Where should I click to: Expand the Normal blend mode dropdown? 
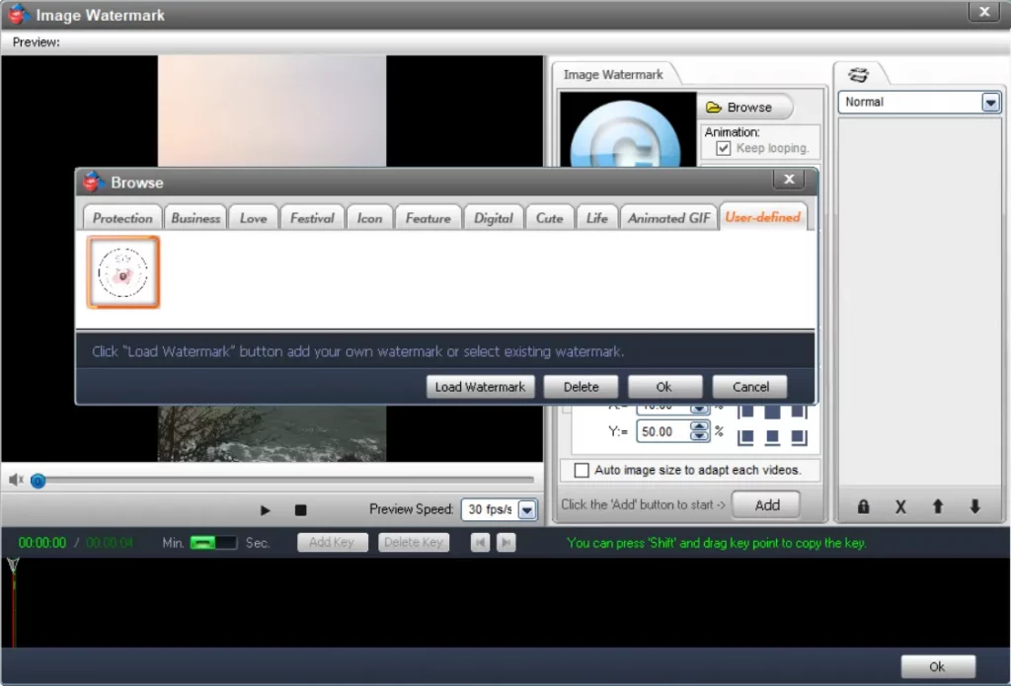[990, 103]
